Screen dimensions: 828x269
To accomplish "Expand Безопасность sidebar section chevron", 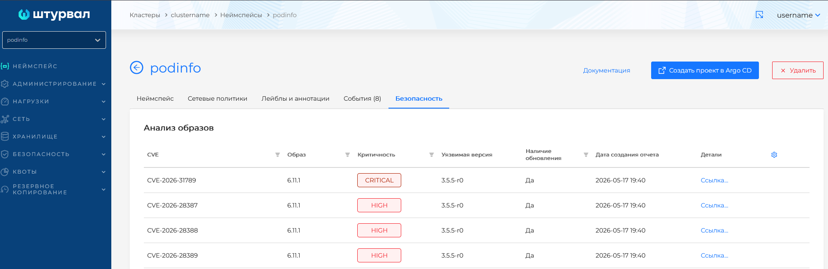I will point(104,154).
